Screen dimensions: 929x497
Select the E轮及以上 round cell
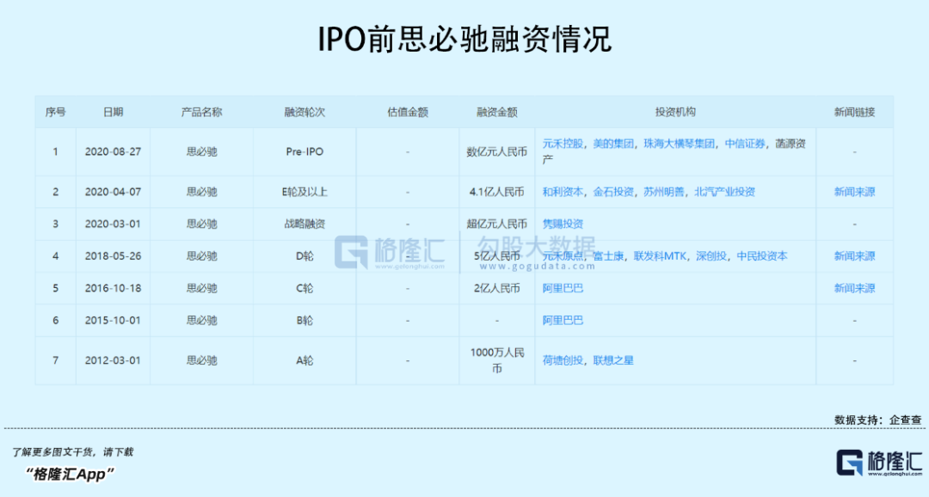[305, 192]
